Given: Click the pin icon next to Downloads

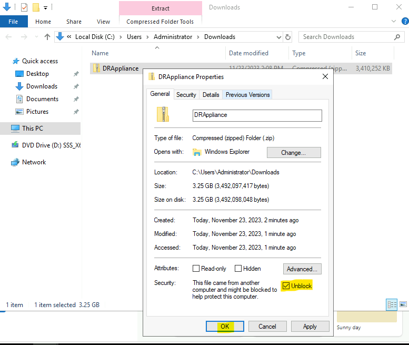Looking at the screenshot, I should pos(76,86).
